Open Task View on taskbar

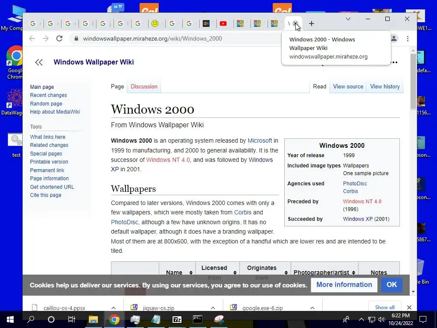[72, 319]
